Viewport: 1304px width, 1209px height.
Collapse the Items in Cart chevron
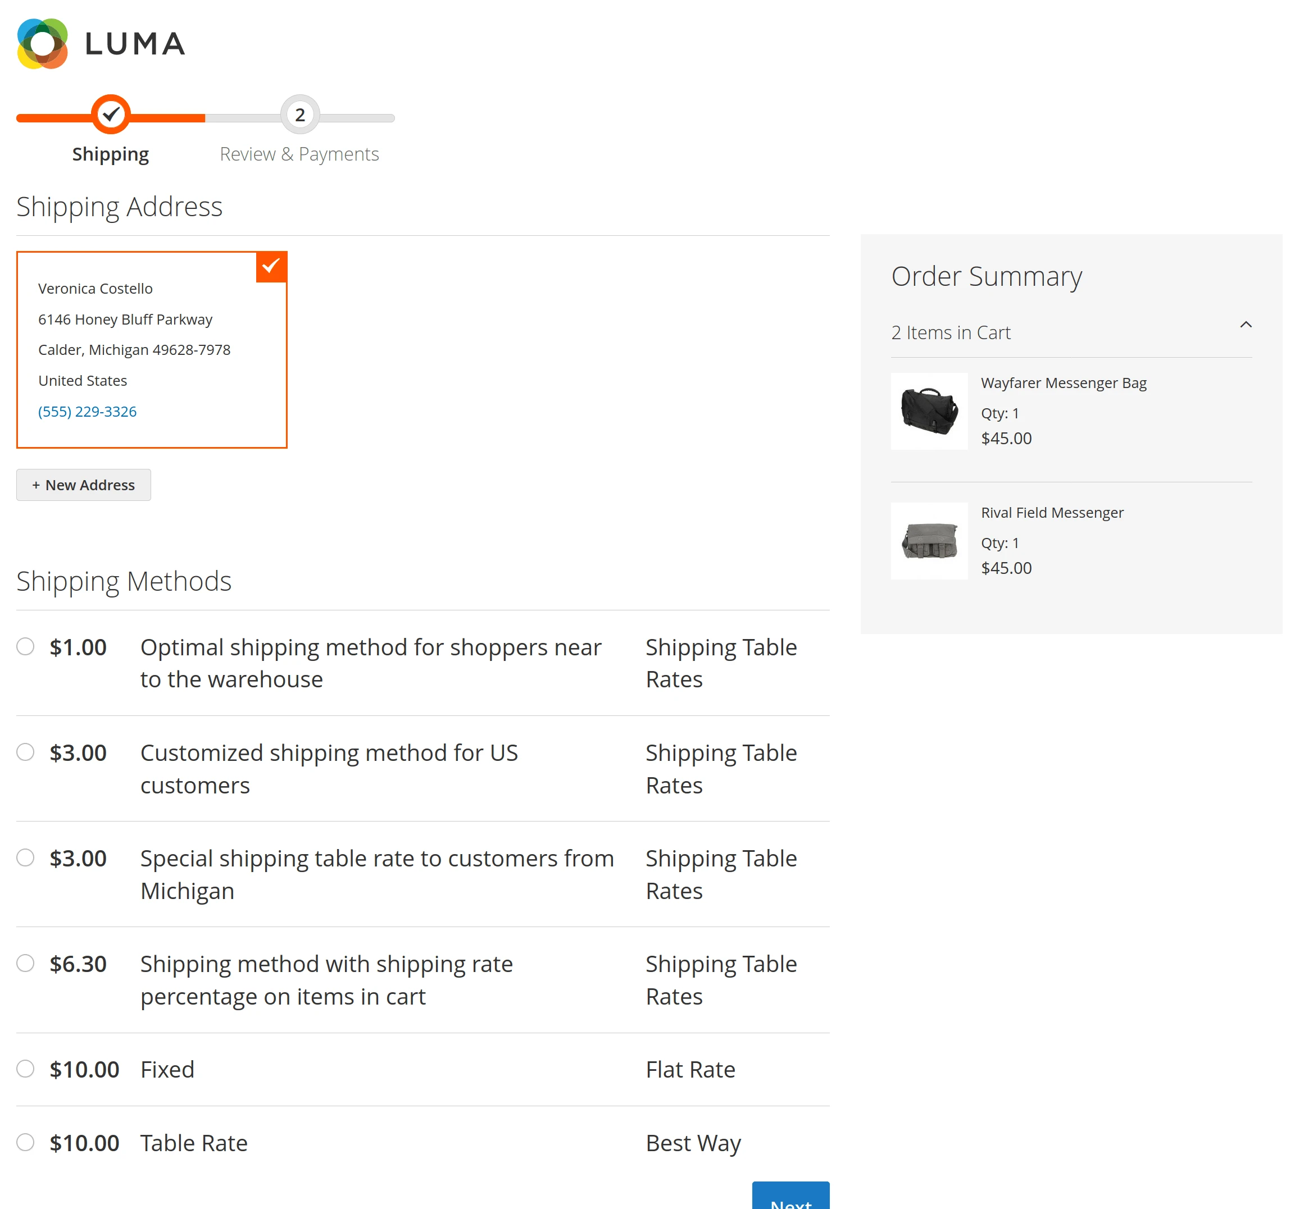(1245, 325)
